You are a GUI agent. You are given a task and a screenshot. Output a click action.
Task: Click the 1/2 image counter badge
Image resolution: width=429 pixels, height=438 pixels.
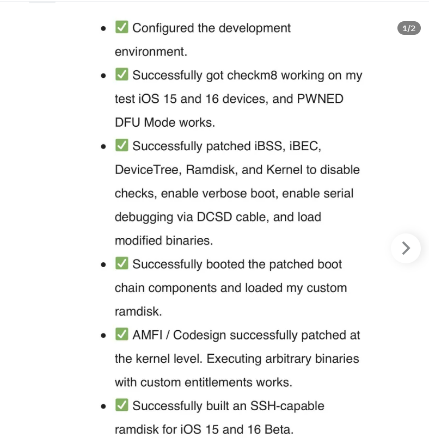click(x=409, y=28)
